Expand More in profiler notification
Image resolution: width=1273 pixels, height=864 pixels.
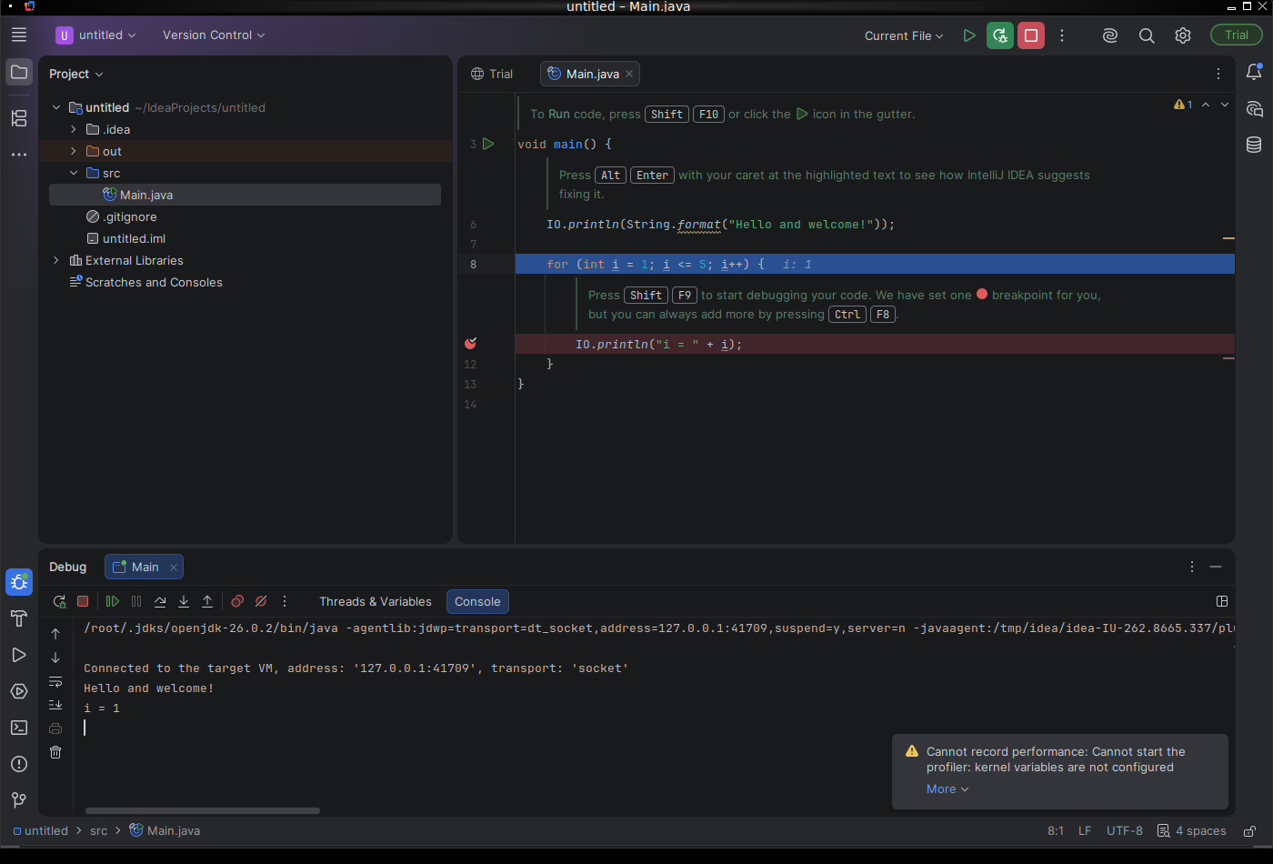coord(947,789)
